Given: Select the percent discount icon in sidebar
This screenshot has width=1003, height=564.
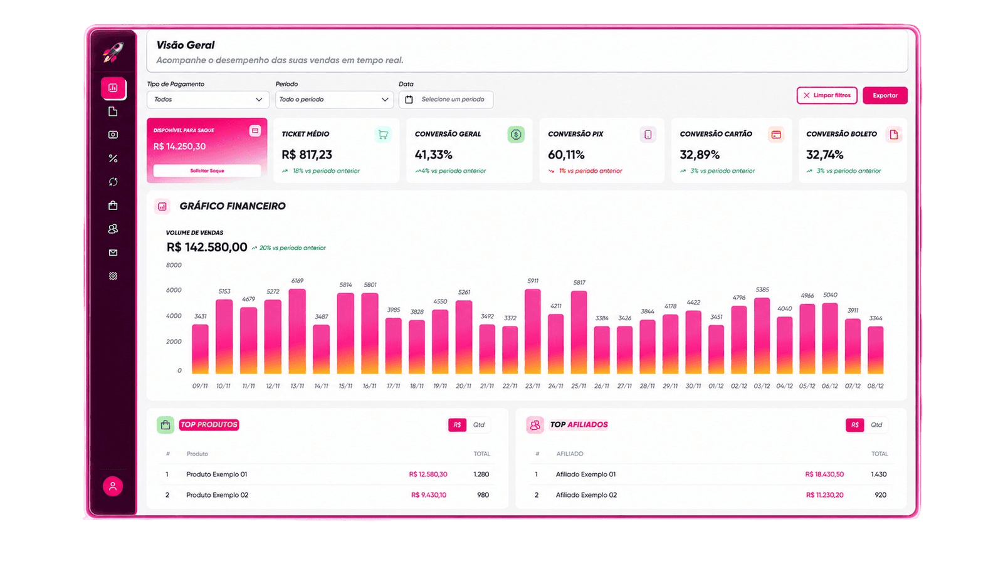Looking at the screenshot, I should pyautogui.click(x=113, y=159).
